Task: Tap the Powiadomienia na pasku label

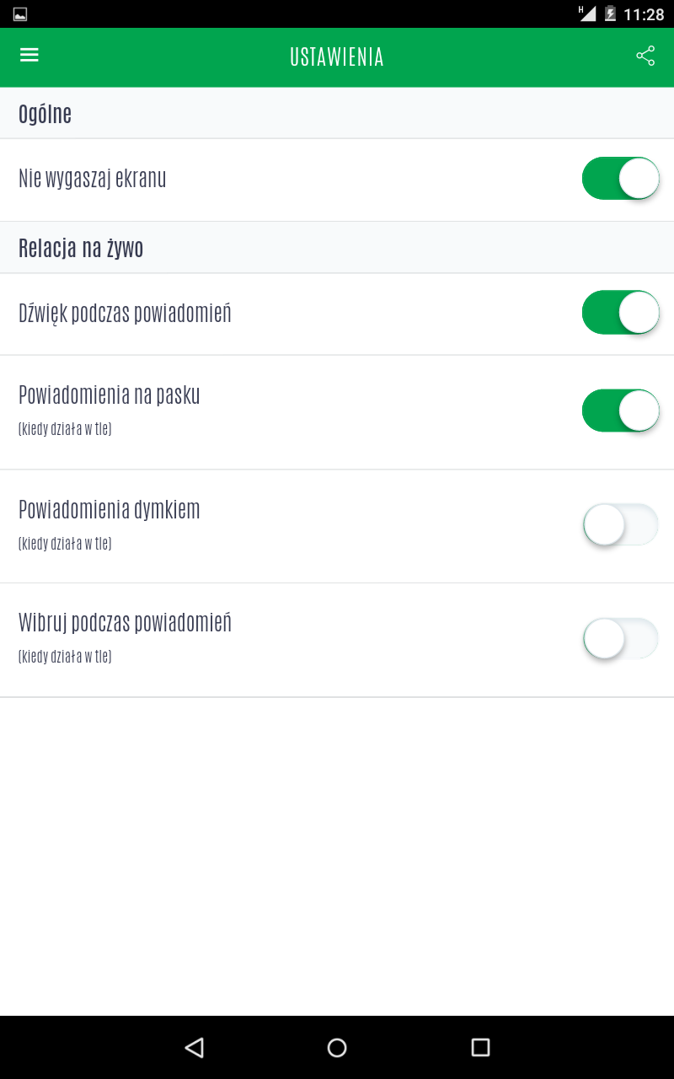Action: tap(110, 395)
